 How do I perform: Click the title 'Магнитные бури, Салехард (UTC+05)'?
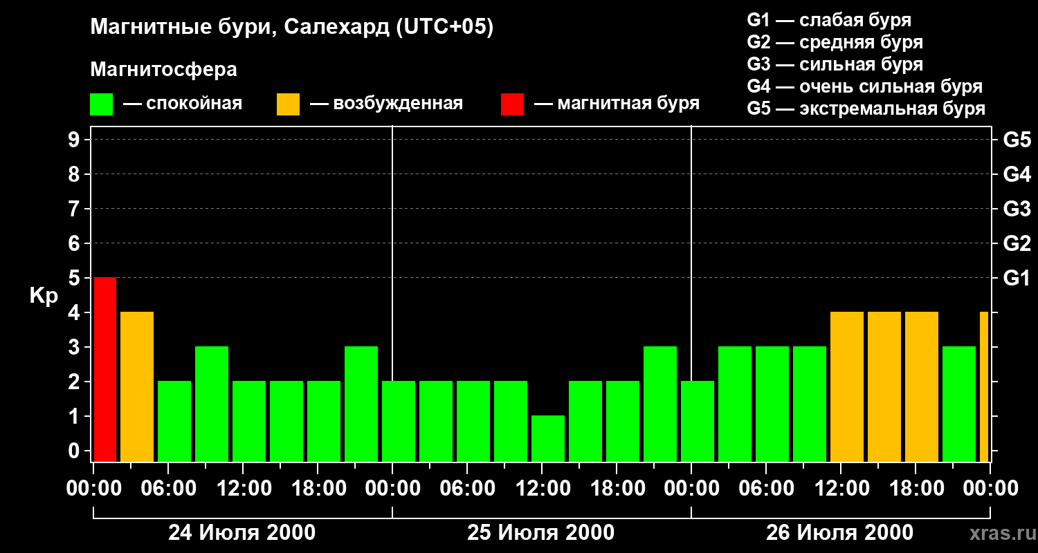click(291, 28)
